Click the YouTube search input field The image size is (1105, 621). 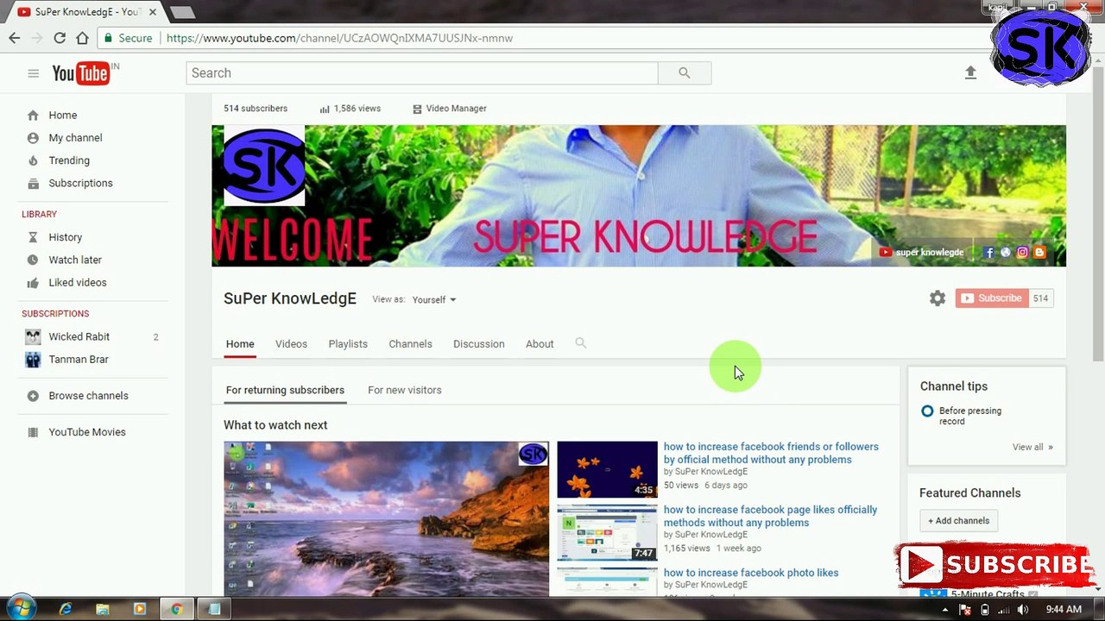pos(421,73)
